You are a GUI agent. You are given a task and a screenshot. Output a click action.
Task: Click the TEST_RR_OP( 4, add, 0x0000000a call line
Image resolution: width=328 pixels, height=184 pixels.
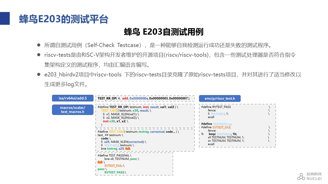pyautogui.click(x=144, y=98)
